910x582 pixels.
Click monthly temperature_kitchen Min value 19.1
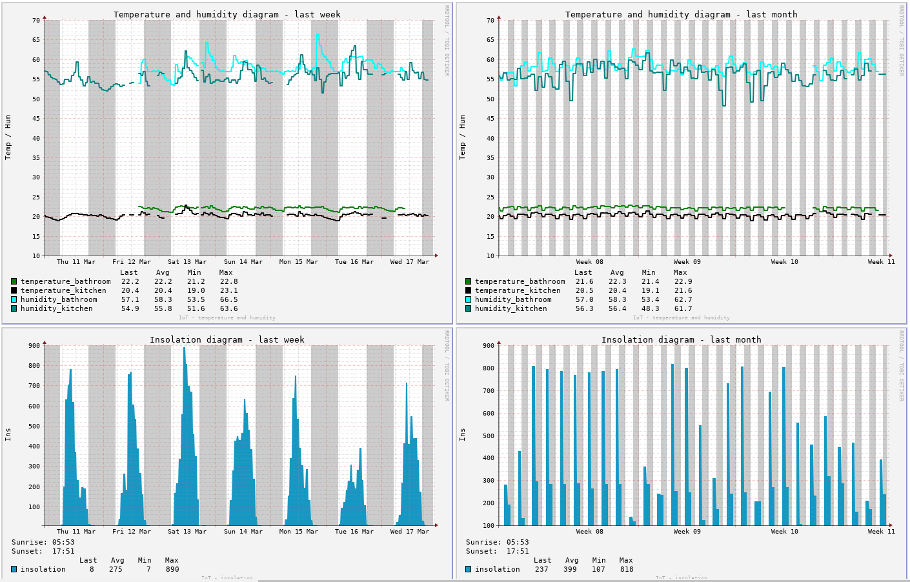(651, 290)
